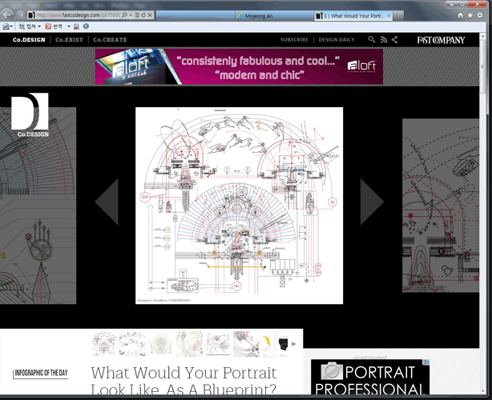Stop loading with the X in address bar

coord(150,15)
